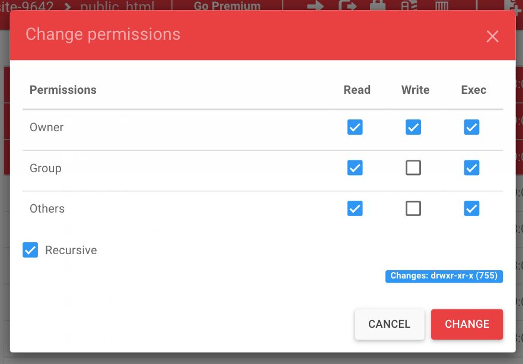Enable Write permission for Group
Screen dimensions: 523x364
coord(413,168)
